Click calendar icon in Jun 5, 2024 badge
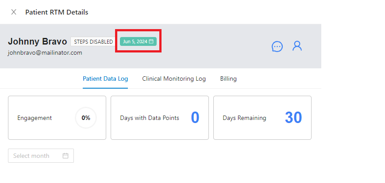Viewport: 385px width, 183px height. click(x=151, y=41)
